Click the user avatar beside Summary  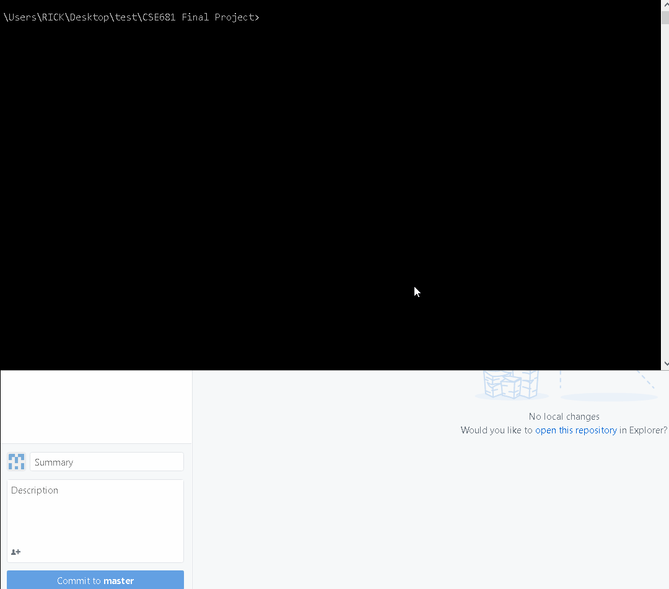point(17,462)
